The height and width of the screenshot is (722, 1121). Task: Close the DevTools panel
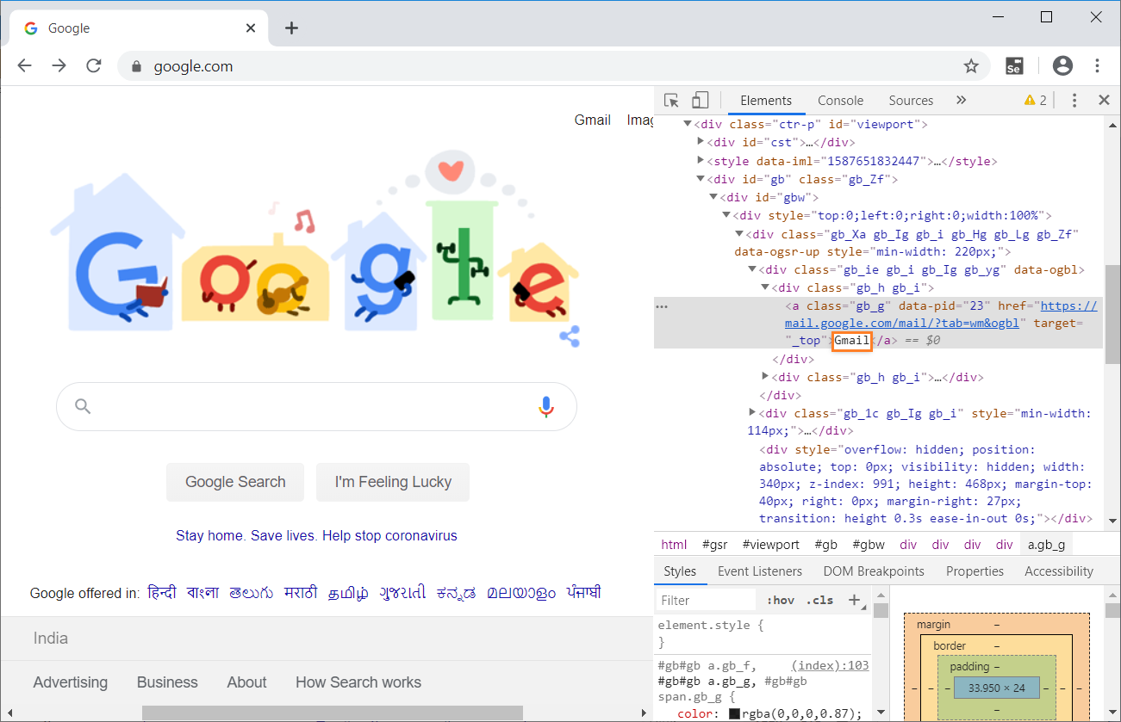(1104, 101)
